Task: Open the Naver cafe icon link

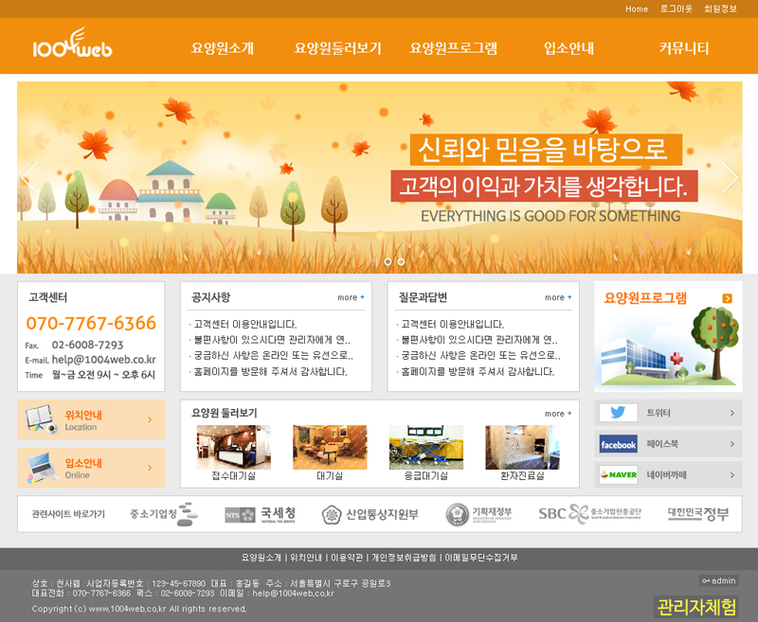Action: [x=618, y=474]
